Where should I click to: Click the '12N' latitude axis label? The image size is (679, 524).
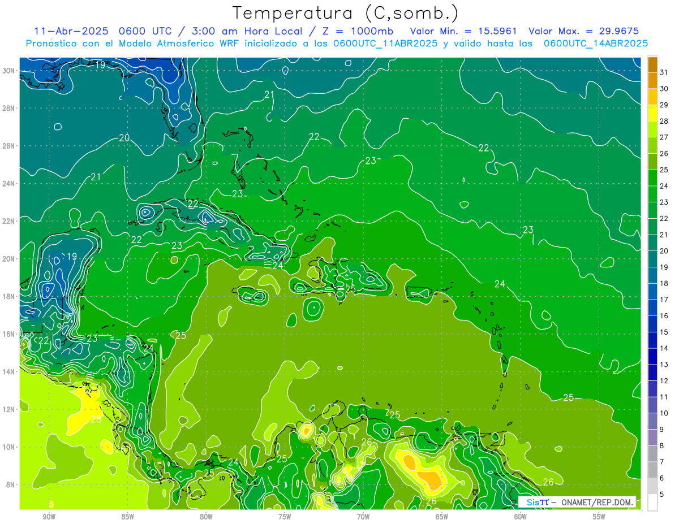tap(10, 409)
